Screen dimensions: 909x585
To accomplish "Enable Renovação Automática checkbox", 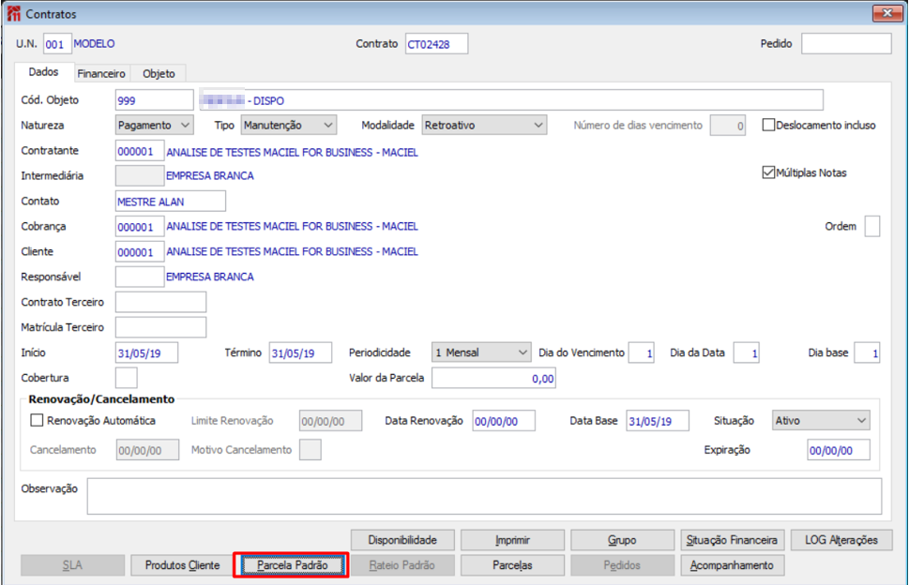I will pos(37,421).
